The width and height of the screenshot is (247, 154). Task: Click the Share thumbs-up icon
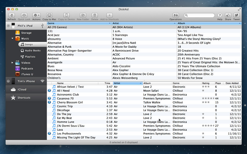click(228, 15)
